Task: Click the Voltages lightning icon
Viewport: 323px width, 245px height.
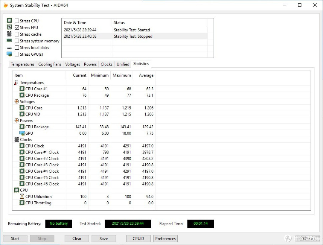Action: coord(16,101)
